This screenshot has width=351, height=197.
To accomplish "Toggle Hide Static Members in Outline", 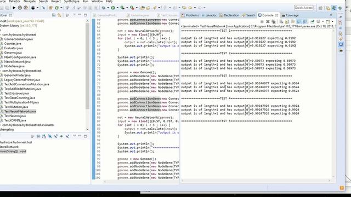I will 55,136.
